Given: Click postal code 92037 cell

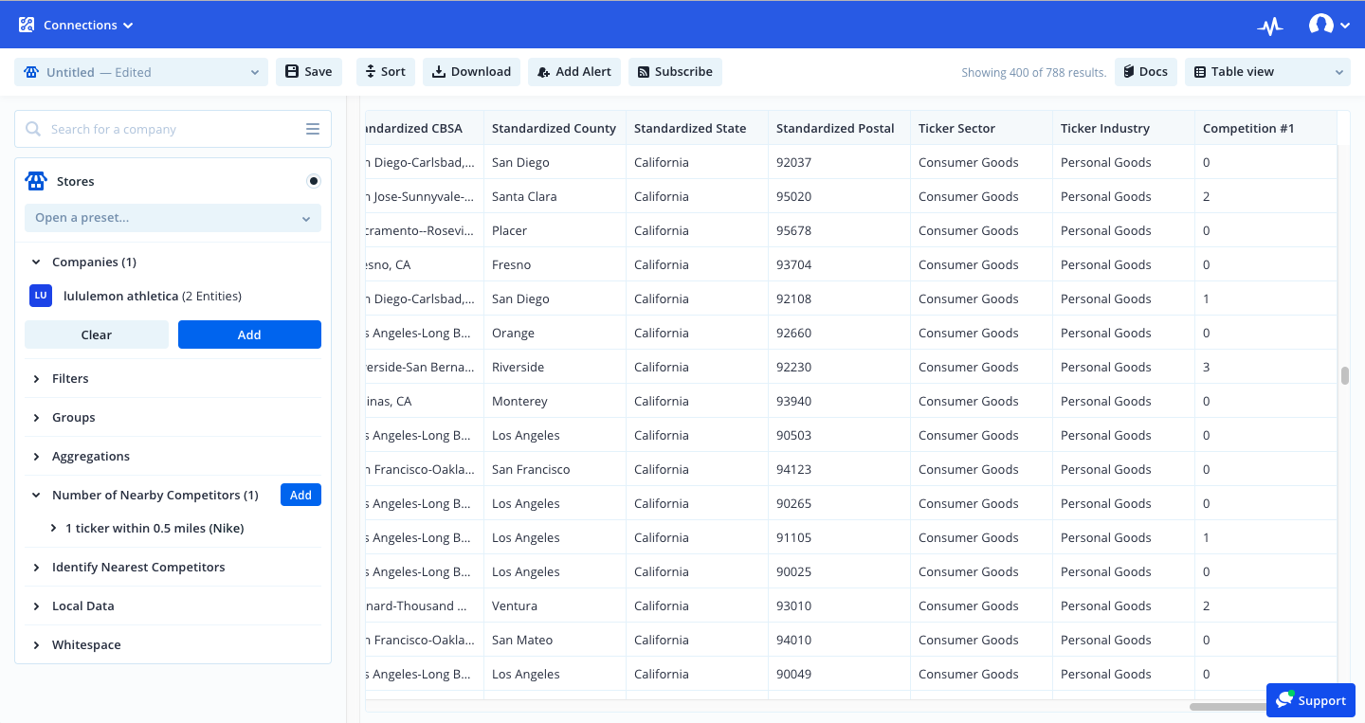Looking at the screenshot, I should point(839,162).
